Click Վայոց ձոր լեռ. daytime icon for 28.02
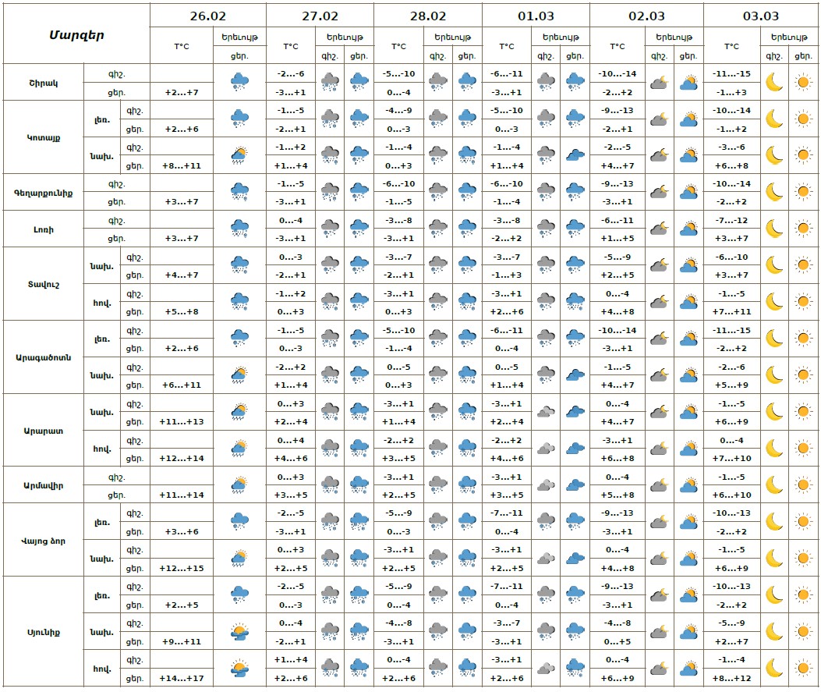Viewport: 821px width, 692px height. point(466,521)
